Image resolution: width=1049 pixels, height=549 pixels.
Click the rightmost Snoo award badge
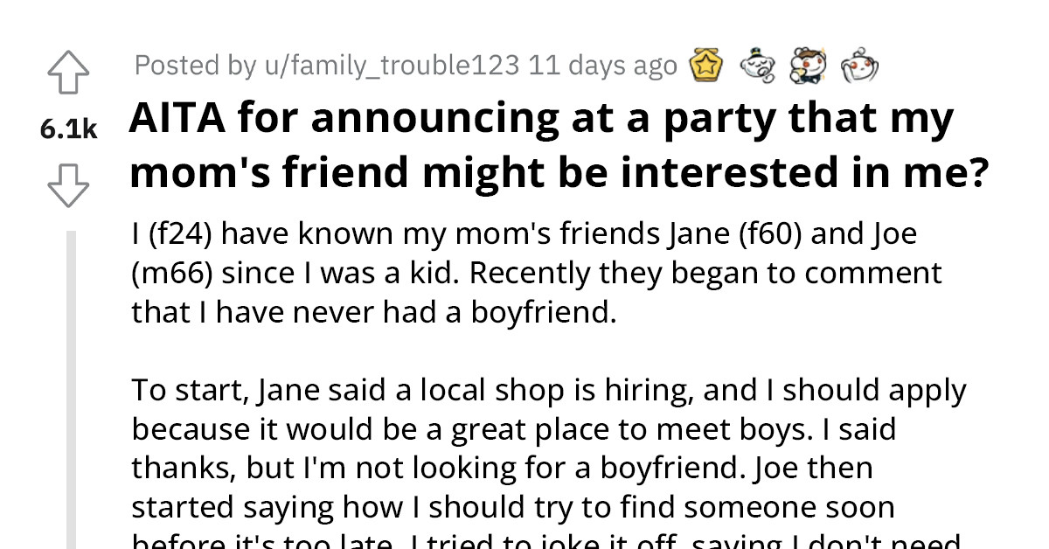[858, 66]
